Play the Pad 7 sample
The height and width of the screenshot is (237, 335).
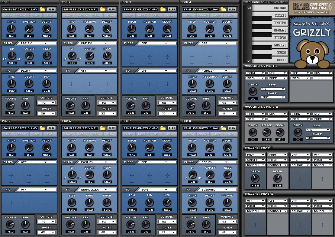172,128
